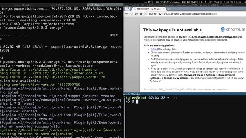Screen dimensions: 246x138
Task: Click the 'Group[puppet]/ensure: created' line
Action: coord(58,96)
